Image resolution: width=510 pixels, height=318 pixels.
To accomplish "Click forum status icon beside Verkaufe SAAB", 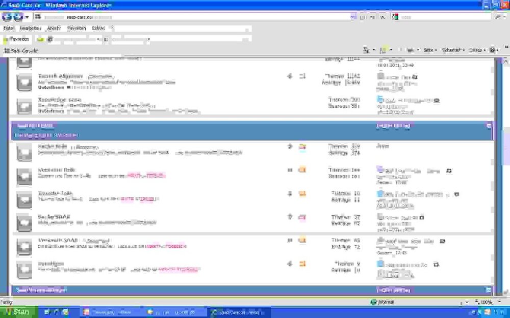I will coord(24,247).
